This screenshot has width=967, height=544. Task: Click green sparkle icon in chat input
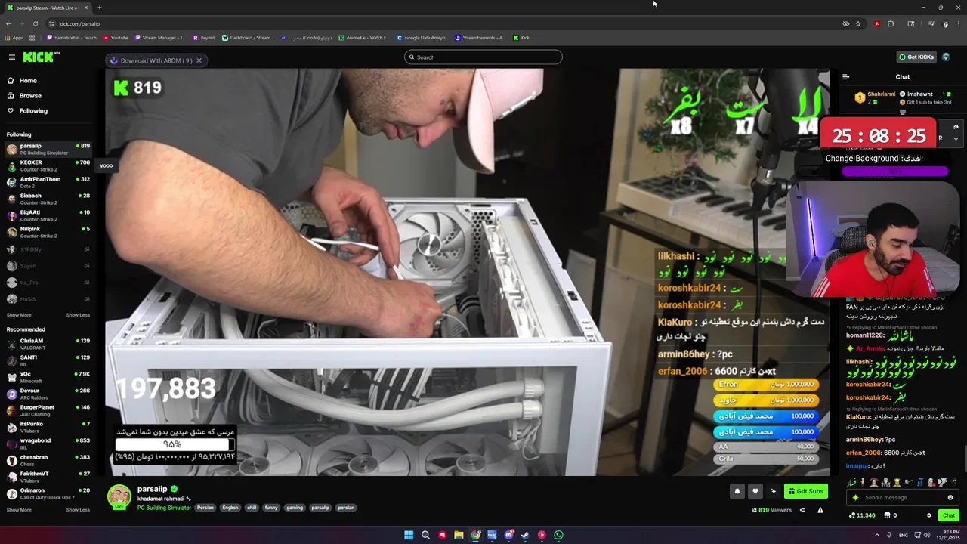[855, 497]
